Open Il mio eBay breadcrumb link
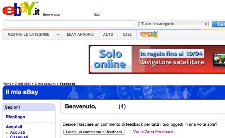This screenshot has width=225, height=138. point(23,84)
